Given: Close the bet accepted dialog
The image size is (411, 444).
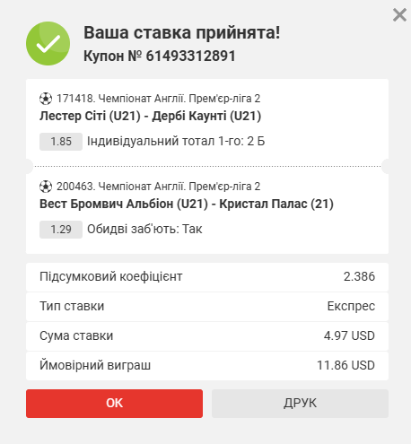Looking at the screenshot, I should (399, 15).
